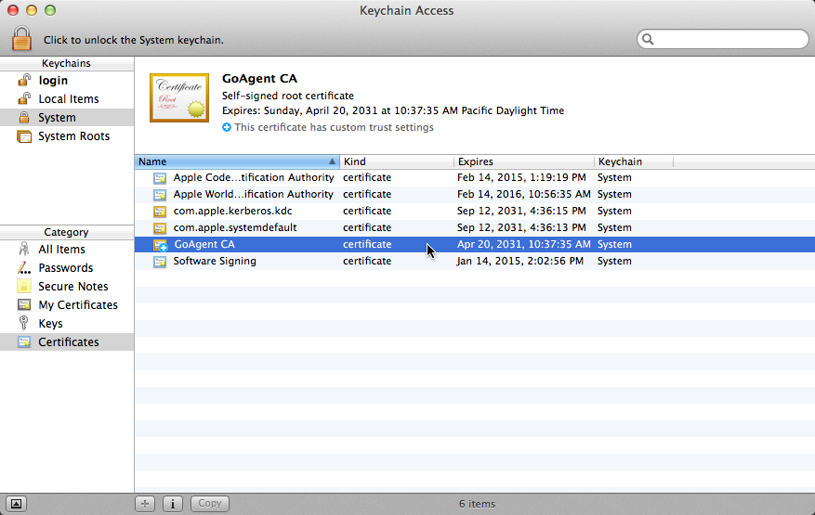Click the Apple World...ification Authority certificate icon
Viewport: 815px width, 515px height.
(x=160, y=195)
